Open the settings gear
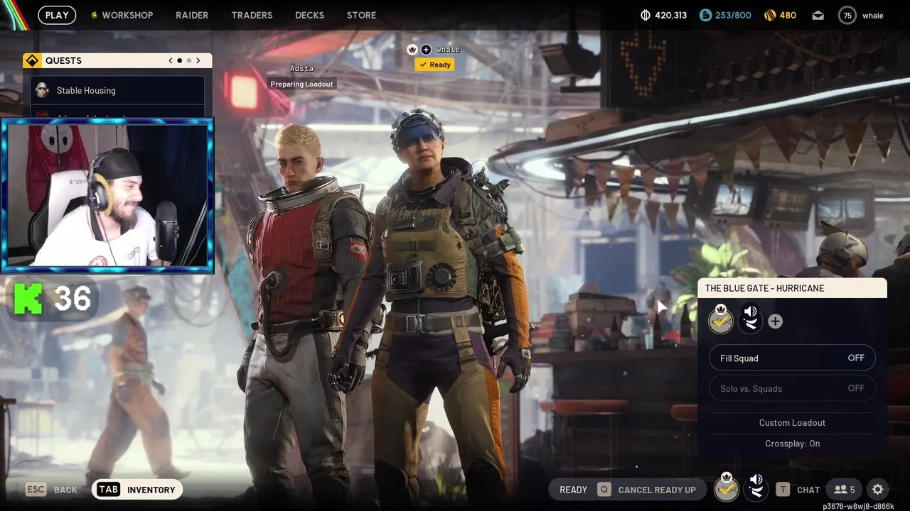Viewport: 910px width, 511px height. click(x=878, y=490)
